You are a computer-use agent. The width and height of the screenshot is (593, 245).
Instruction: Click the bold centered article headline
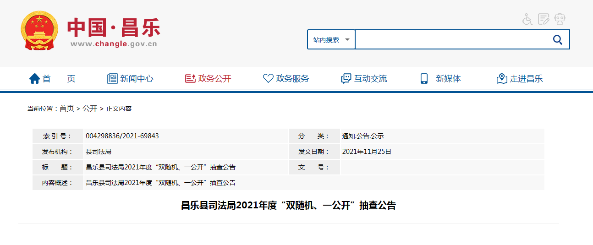coord(288,206)
